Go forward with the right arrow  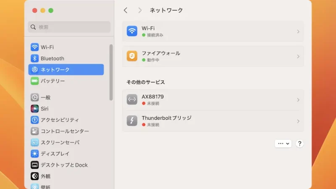tap(140, 10)
